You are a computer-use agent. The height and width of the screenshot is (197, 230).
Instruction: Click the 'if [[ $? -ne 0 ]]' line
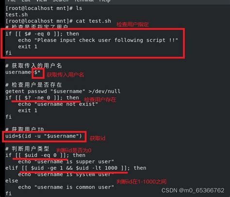click(42, 98)
